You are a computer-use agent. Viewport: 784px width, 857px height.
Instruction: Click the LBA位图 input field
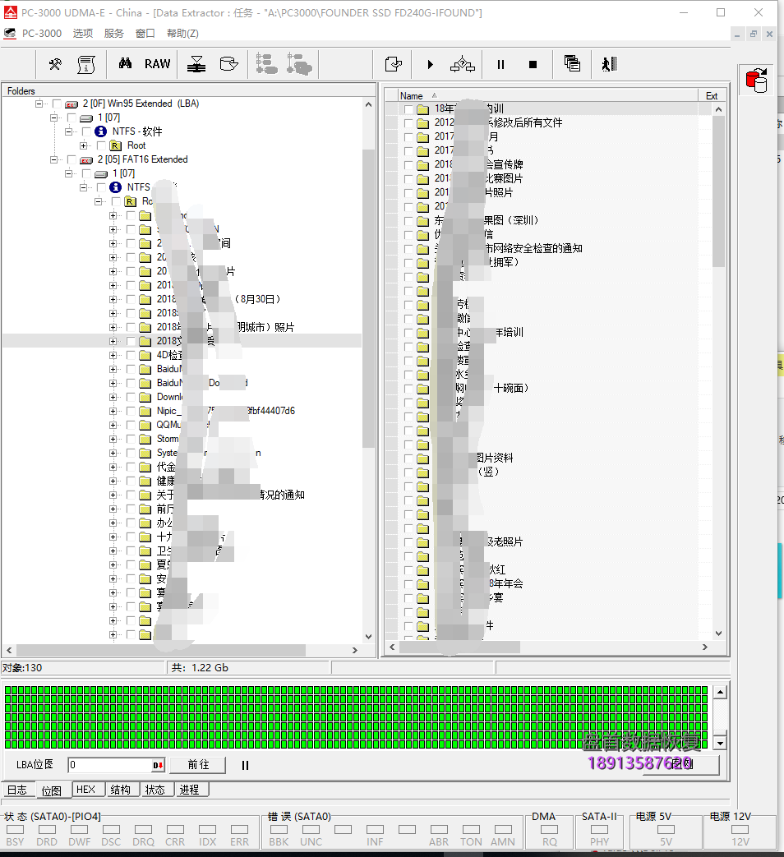coord(109,765)
